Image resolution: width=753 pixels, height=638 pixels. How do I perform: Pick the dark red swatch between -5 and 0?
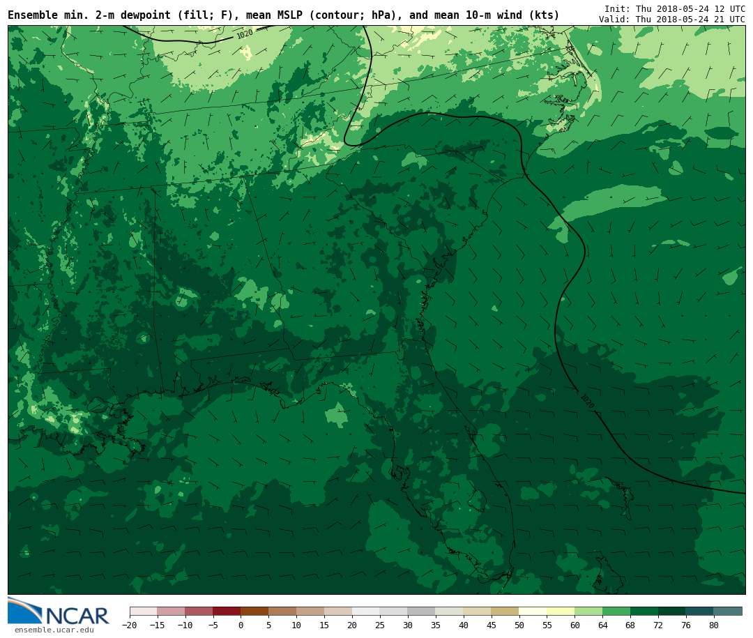(x=227, y=612)
